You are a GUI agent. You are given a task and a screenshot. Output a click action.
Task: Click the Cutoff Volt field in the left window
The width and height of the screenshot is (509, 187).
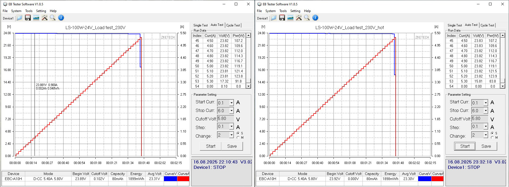[x=226, y=119]
